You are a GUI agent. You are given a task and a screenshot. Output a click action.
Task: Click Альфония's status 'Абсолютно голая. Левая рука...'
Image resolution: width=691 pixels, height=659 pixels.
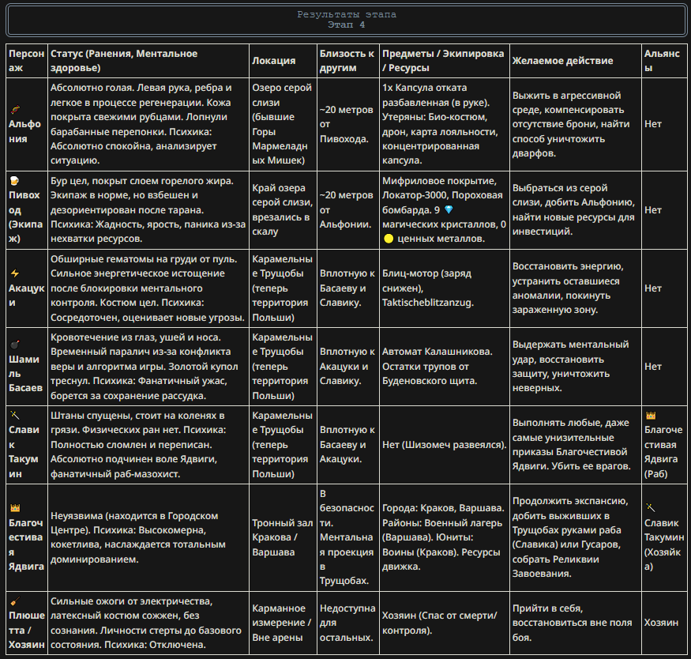141,124
